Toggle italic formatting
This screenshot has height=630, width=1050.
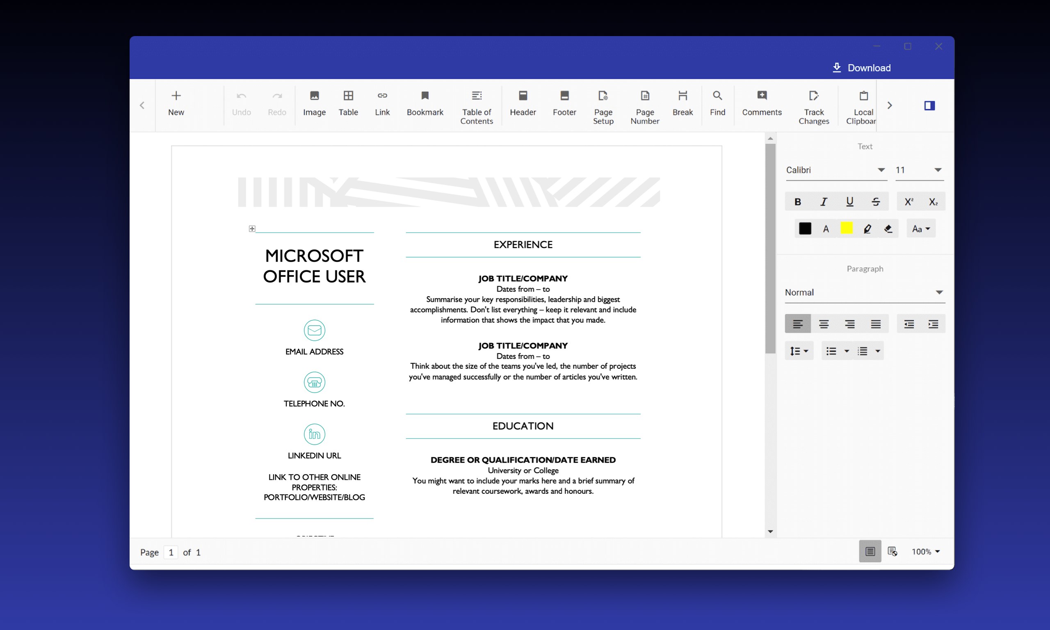[824, 201]
